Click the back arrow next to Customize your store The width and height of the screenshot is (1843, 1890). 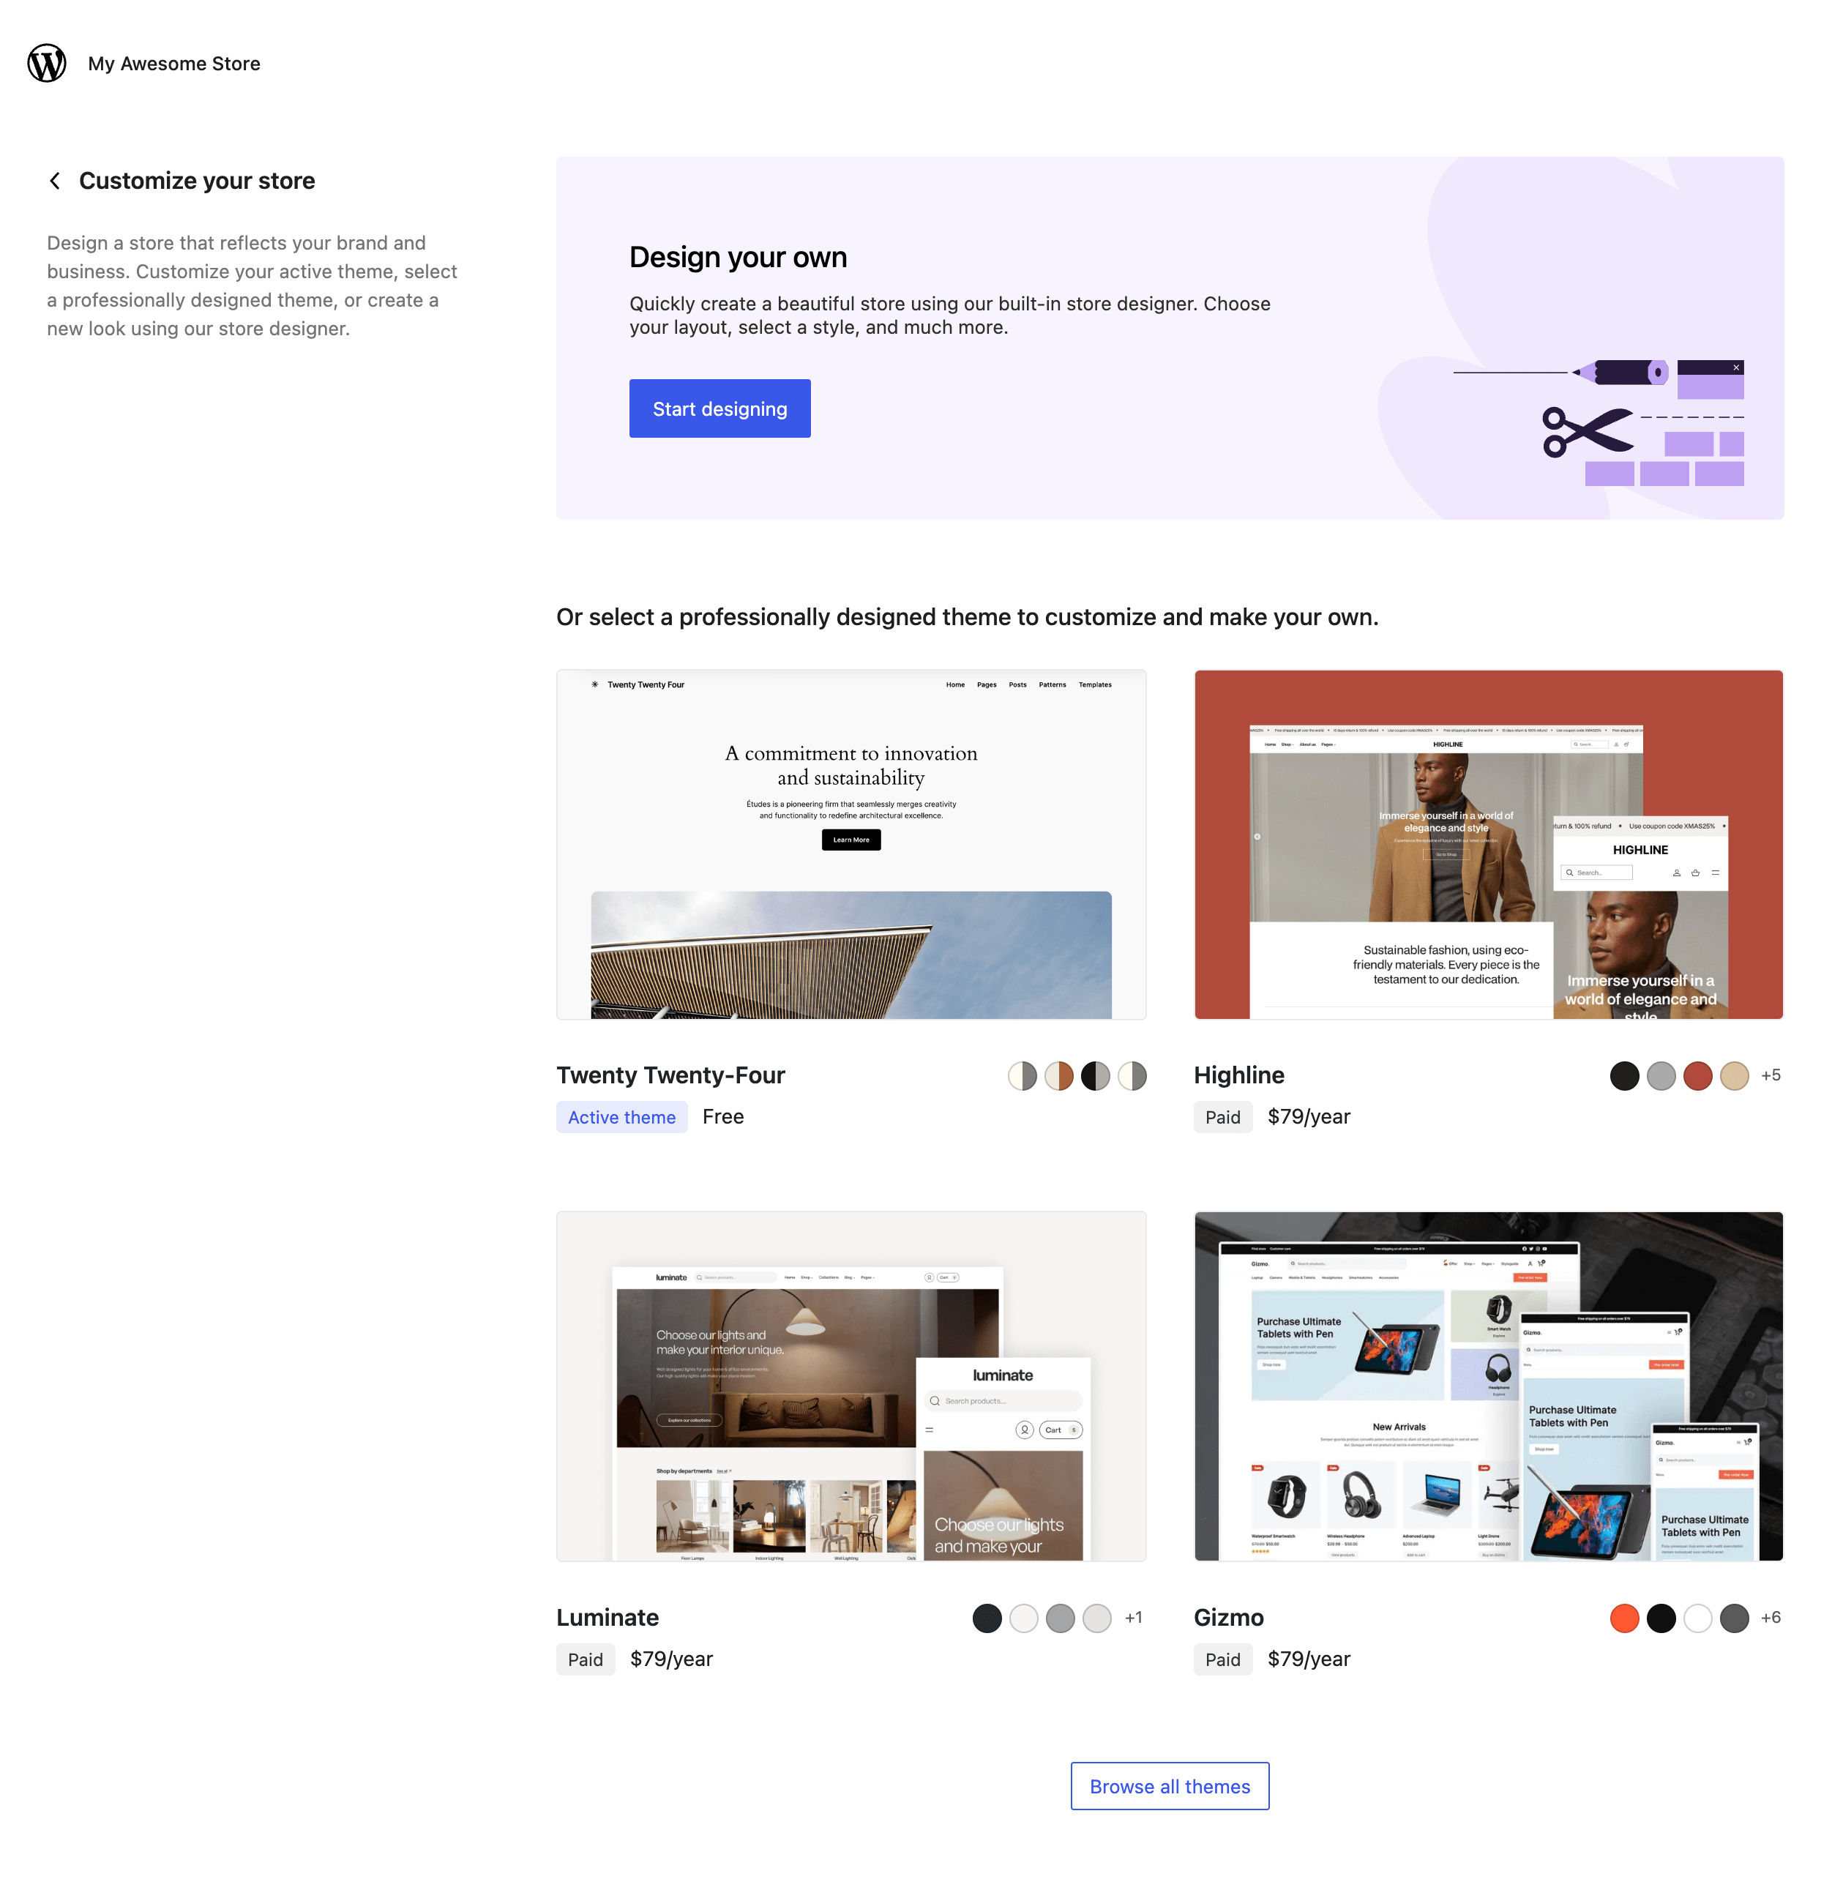pyautogui.click(x=55, y=180)
